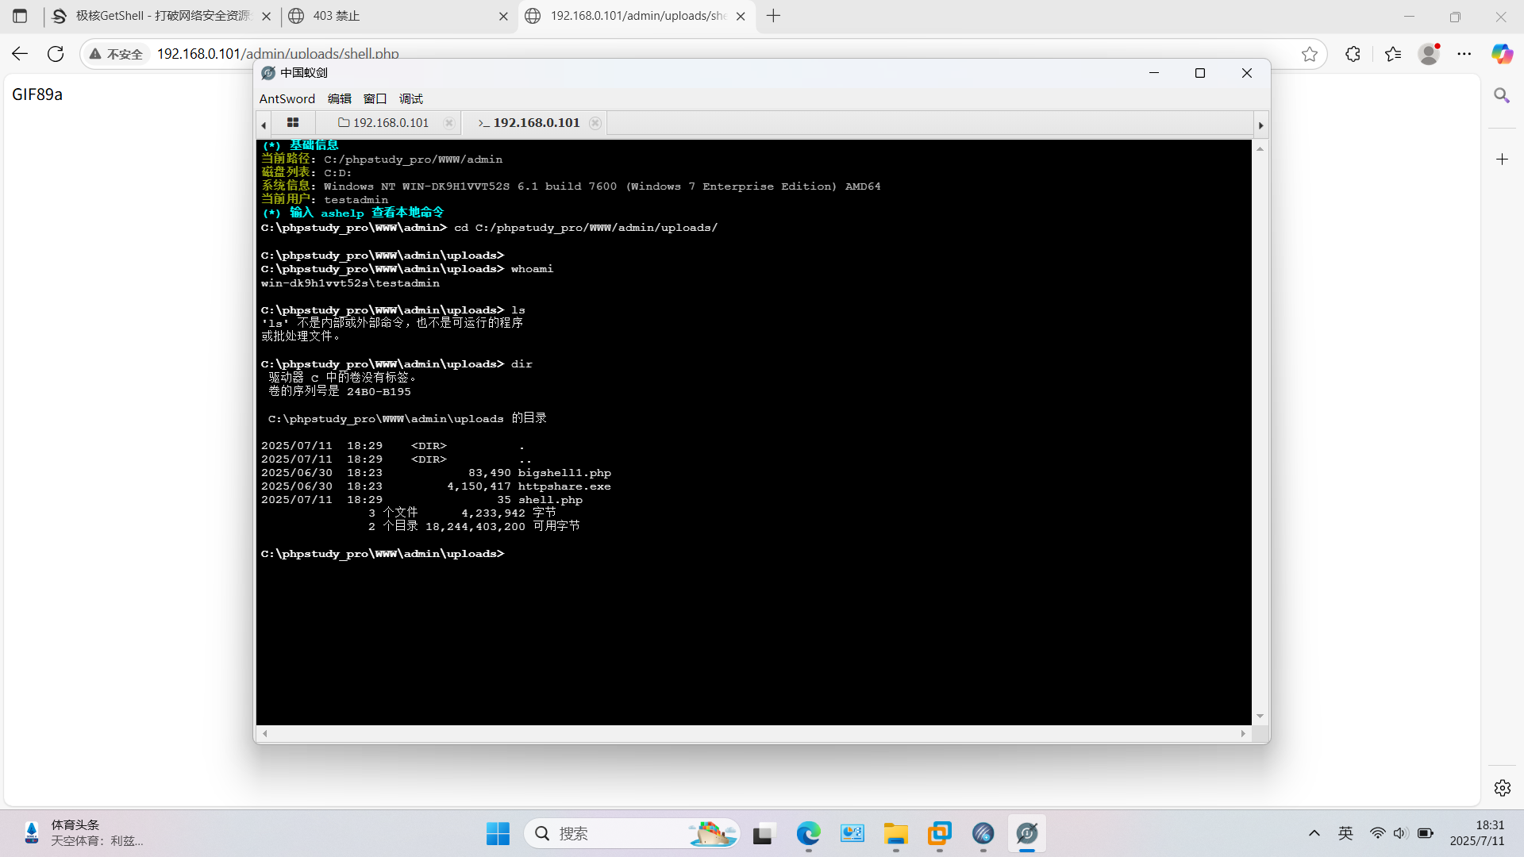Screen dimensions: 1524x857
Task: Open the AntSword menu
Action: pyautogui.click(x=287, y=98)
